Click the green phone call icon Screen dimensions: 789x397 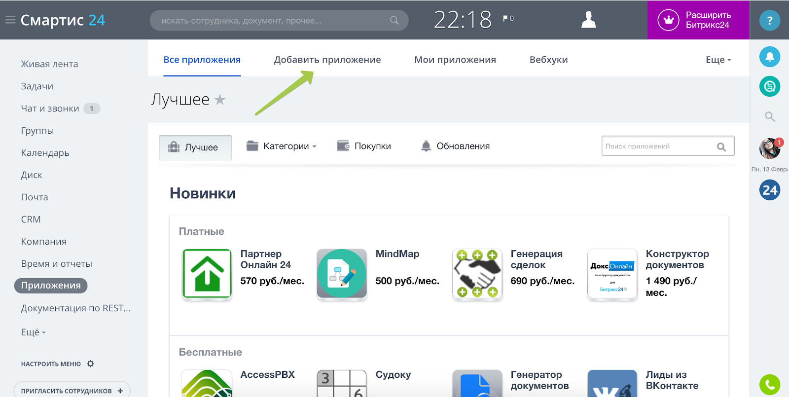coord(769,385)
